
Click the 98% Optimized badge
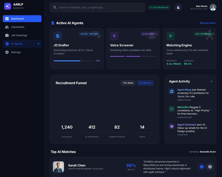pyautogui.click(x=203, y=34)
